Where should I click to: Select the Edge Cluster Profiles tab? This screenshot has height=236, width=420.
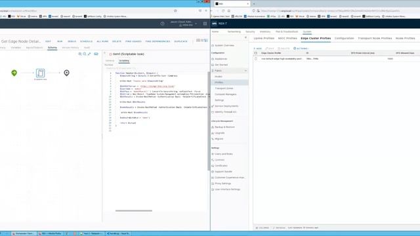click(x=316, y=38)
